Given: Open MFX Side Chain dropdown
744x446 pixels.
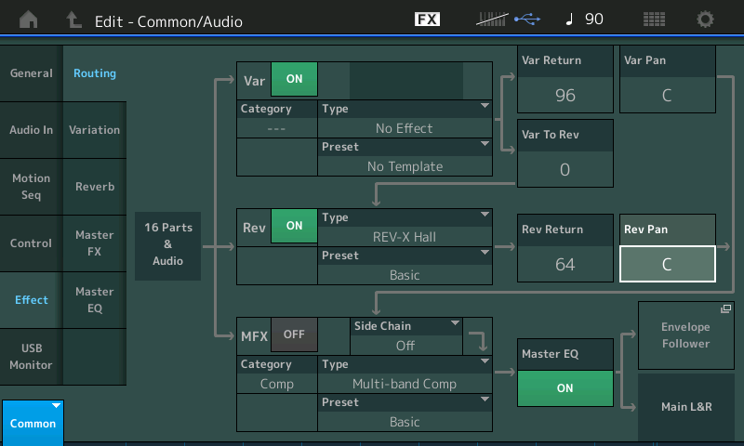Looking at the screenshot, I should [x=406, y=336].
